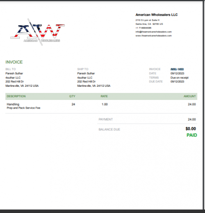
Task: Click the Due on receipt terms value
Action: point(180,78)
